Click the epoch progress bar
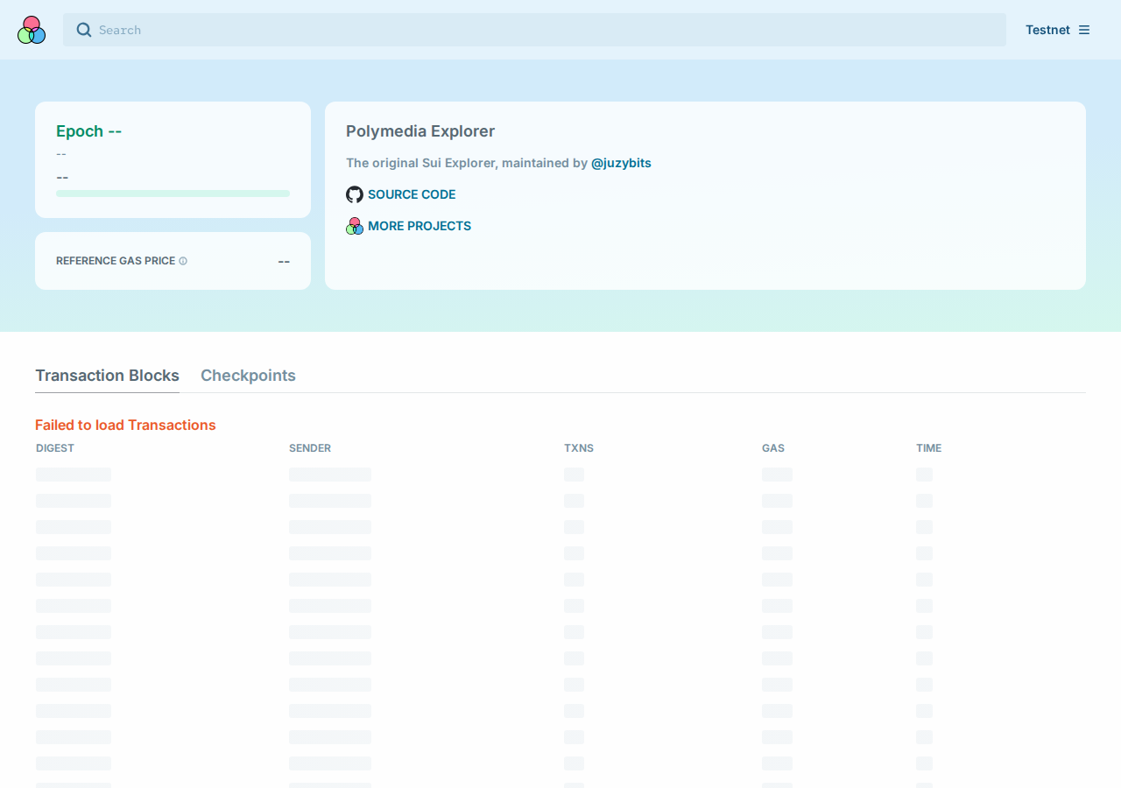The width and height of the screenshot is (1121, 788). pyautogui.click(x=173, y=193)
